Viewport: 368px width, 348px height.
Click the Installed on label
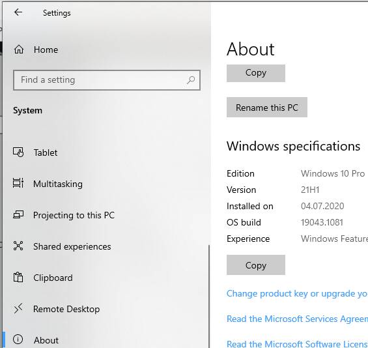coord(250,206)
